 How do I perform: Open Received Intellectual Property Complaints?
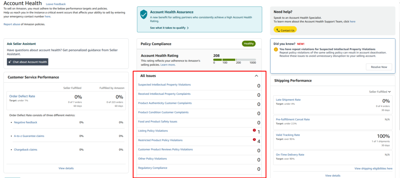[x=164, y=94]
